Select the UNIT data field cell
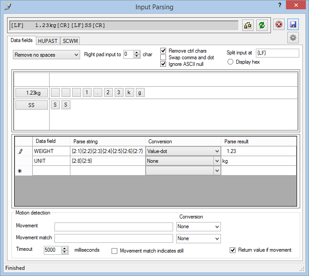 point(51,161)
